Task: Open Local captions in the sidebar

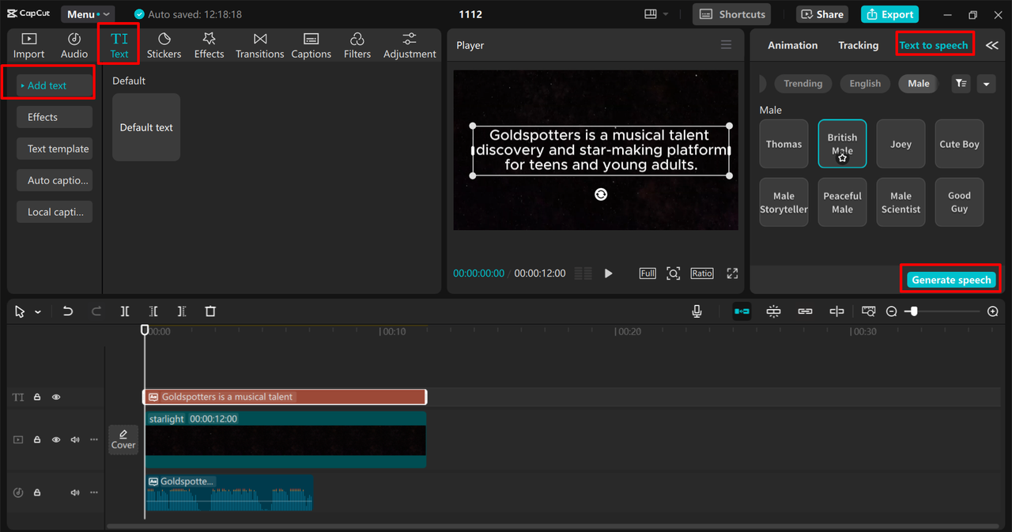Action: [55, 212]
